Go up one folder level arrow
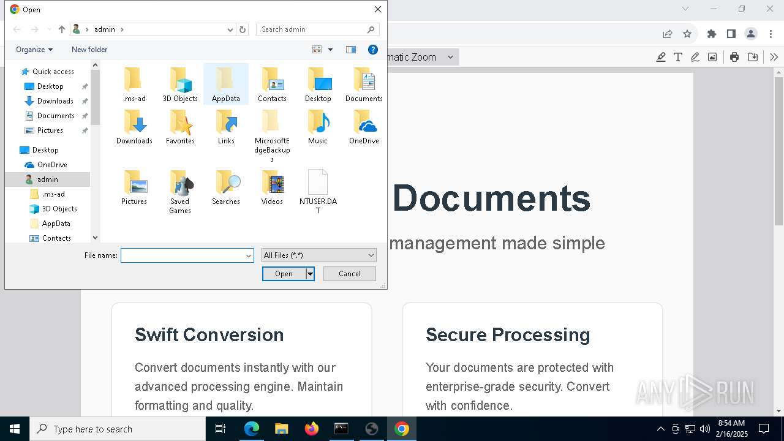This screenshot has height=441, width=784. click(62, 29)
